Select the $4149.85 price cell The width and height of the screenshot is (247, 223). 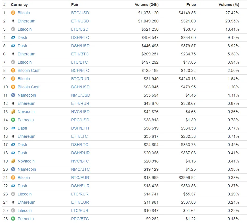tap(187, 13)
